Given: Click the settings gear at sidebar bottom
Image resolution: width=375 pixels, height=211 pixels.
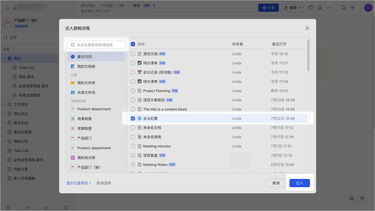Looking at the screenshot, I should [8, 208].
